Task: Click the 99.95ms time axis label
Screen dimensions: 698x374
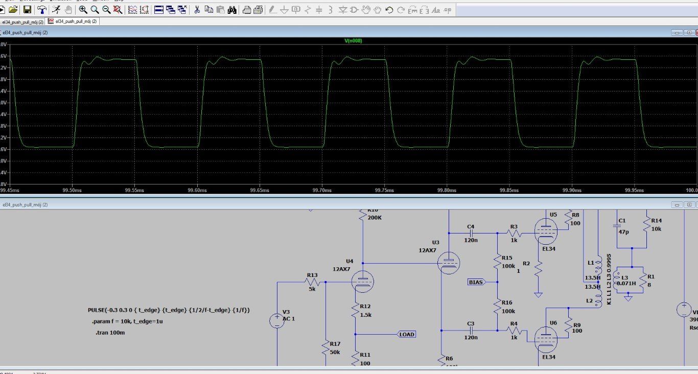Action: 634,190
